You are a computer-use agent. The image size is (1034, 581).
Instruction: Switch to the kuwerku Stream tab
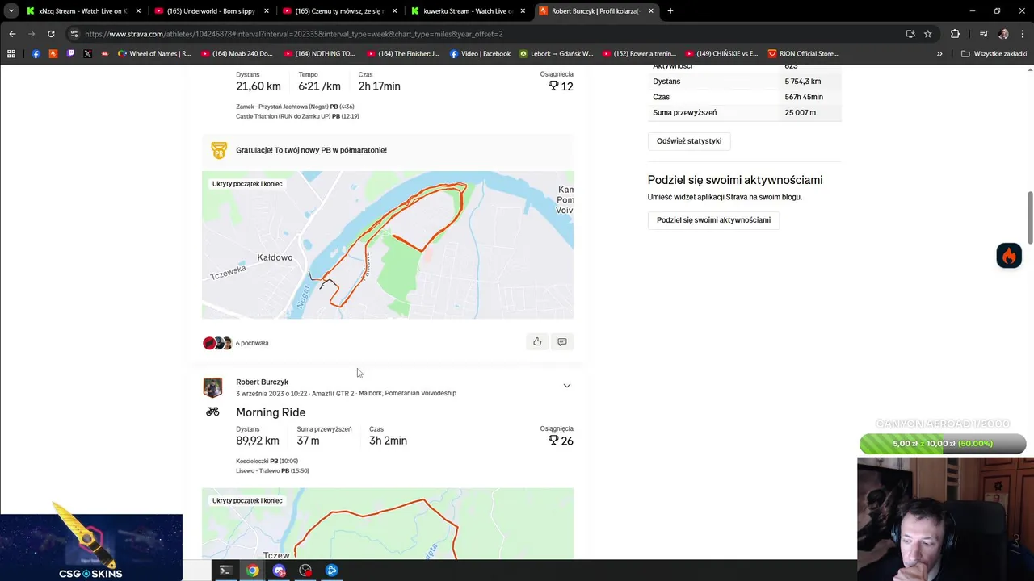click(467, 11)
